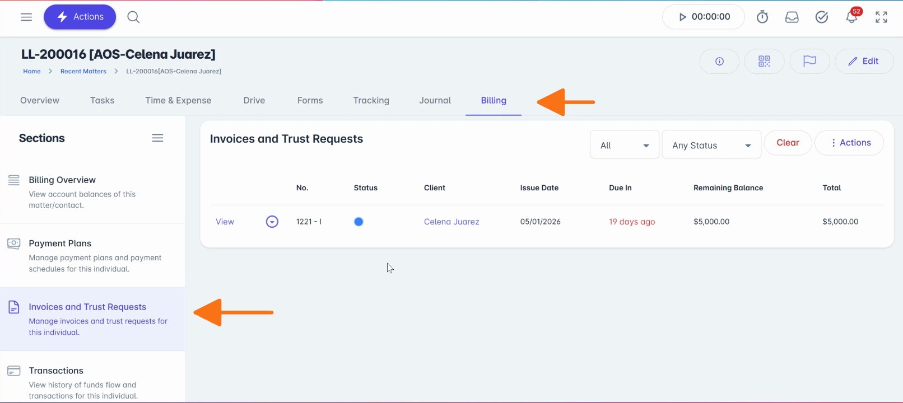Open the All type filter dropdown
The image size is (903, 403).
[625, 145]
